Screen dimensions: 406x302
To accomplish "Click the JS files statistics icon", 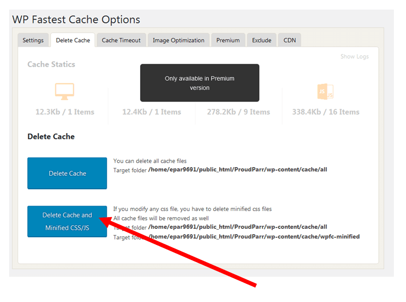I will [325, 91].
